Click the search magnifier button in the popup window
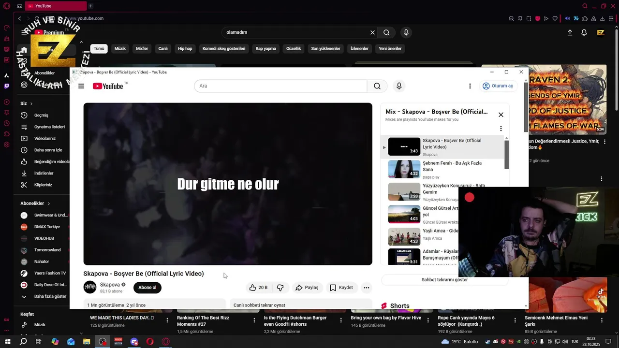The height and width of the screenshot is (348, 619). 377,86
